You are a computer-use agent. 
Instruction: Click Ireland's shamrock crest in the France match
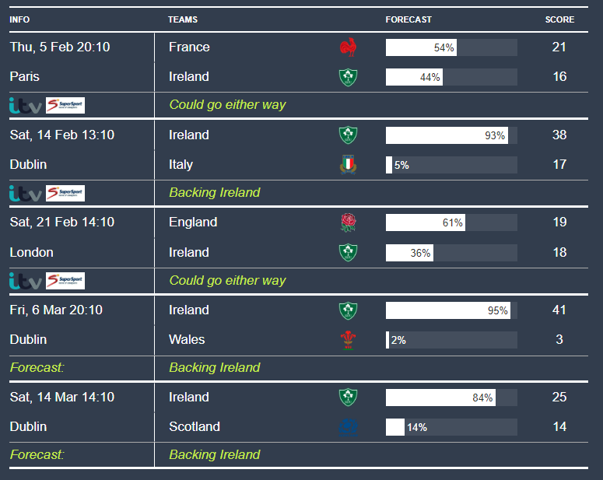pyautogui.click(x=348, y=77)
